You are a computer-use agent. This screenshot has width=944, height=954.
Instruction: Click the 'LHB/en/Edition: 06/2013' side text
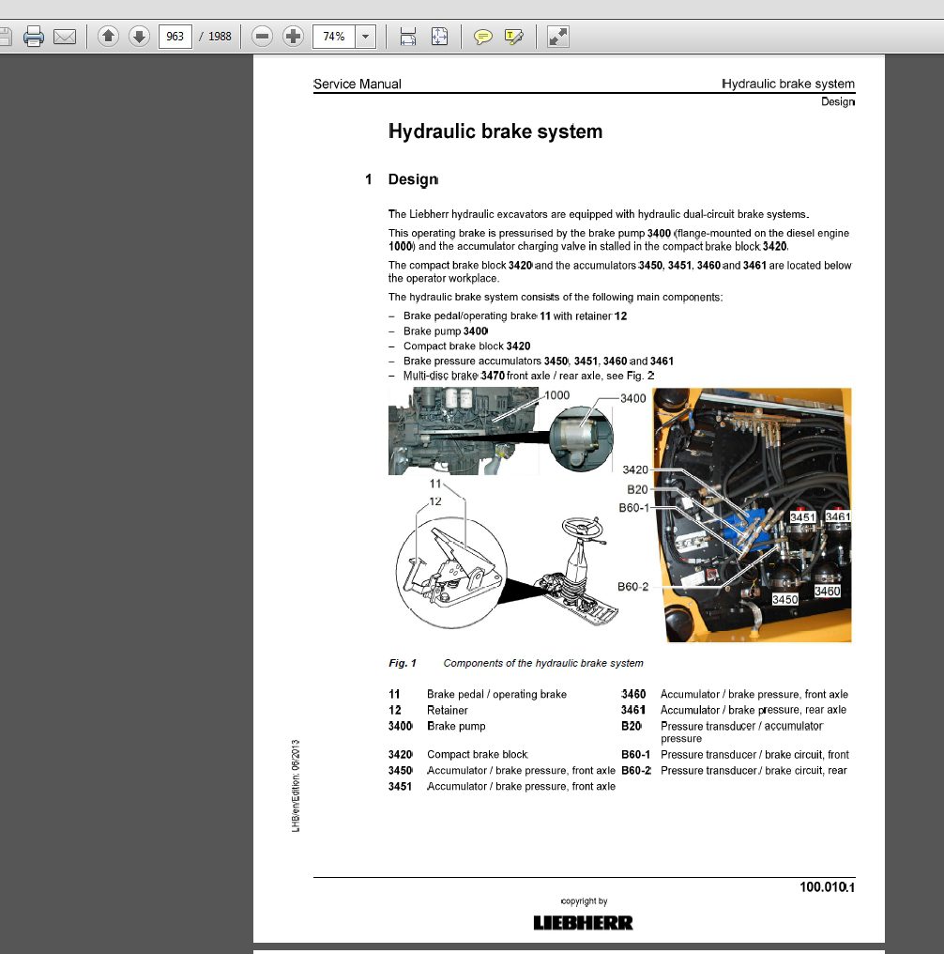tap(296, 786)
